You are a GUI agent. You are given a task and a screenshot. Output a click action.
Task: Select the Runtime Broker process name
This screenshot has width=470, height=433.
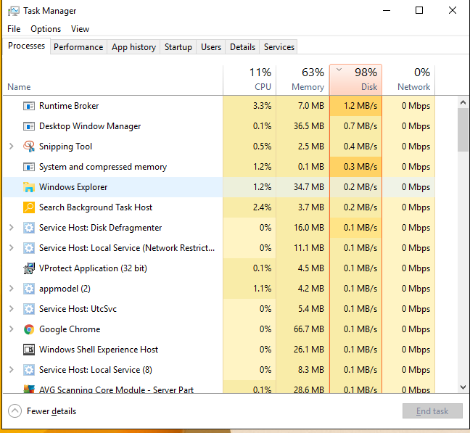pyautogui.click(x=69, y=106)
